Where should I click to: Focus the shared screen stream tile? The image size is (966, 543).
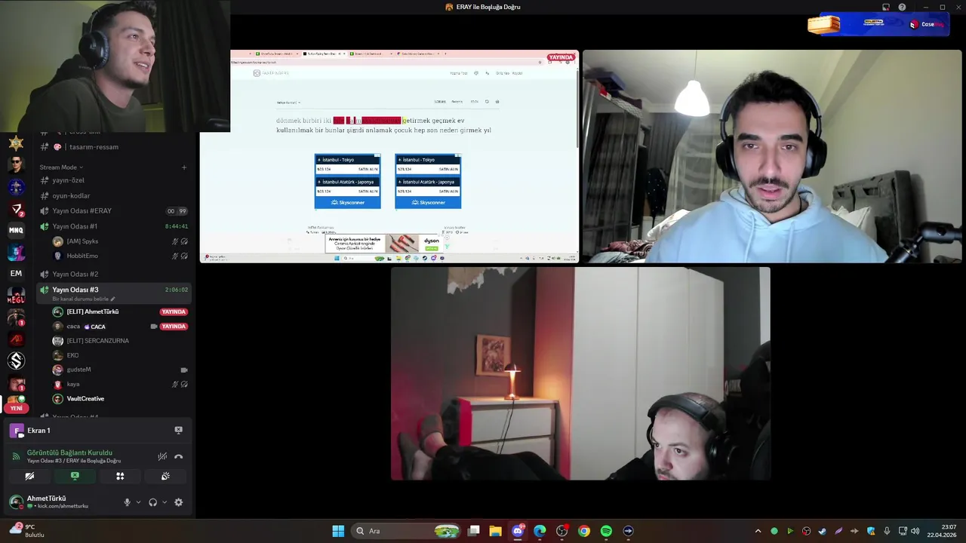point(389,156)
